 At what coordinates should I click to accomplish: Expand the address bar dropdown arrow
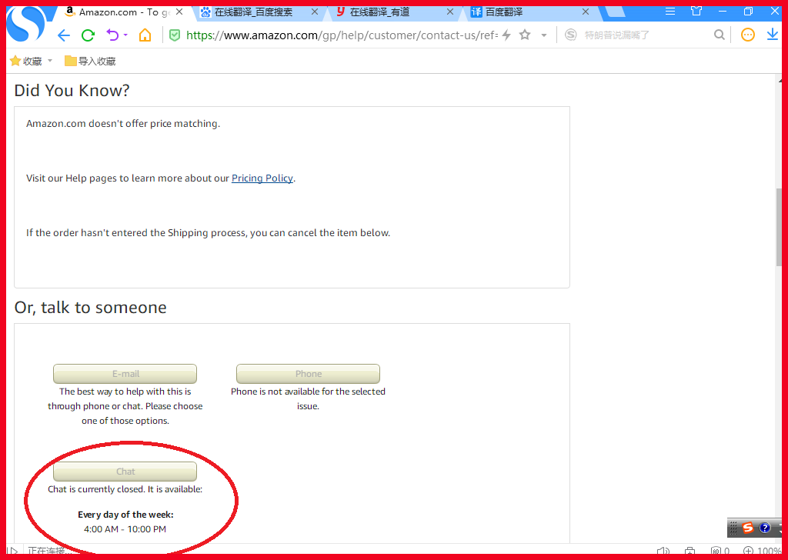click(544, 35)
